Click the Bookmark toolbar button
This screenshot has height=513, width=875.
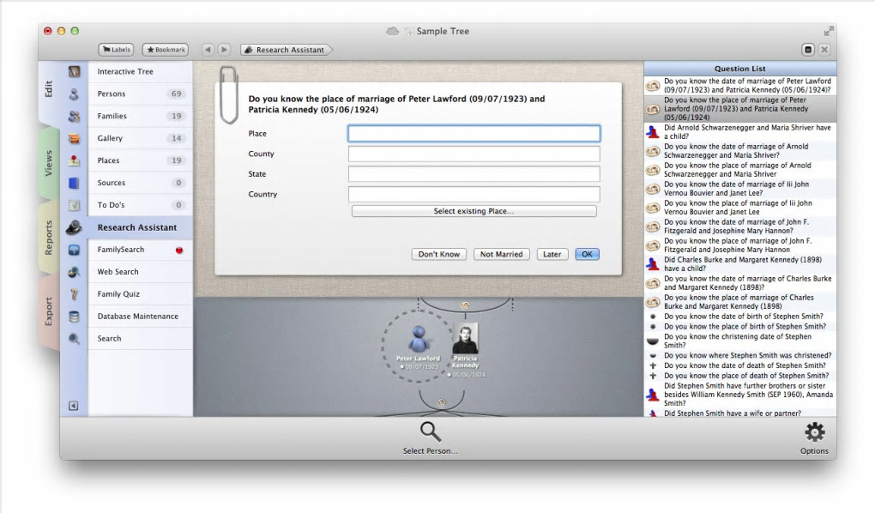pyautogui.click(x=166, y=50)
